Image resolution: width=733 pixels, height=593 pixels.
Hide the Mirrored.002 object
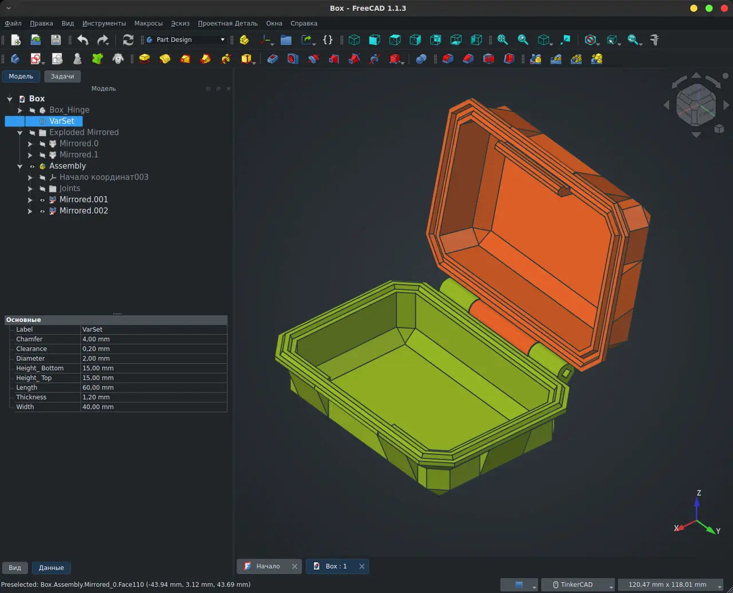(42, 211)
